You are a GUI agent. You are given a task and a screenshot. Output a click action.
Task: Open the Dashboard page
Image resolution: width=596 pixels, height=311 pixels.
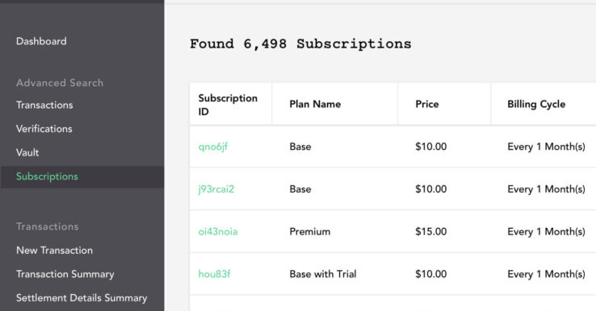click(41, 41)
